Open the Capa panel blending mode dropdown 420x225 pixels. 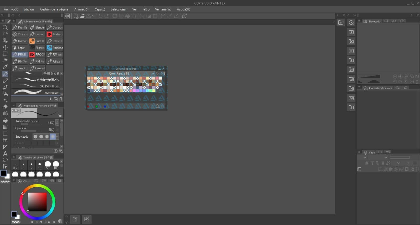pyautogui.click(x=378, y=157)
